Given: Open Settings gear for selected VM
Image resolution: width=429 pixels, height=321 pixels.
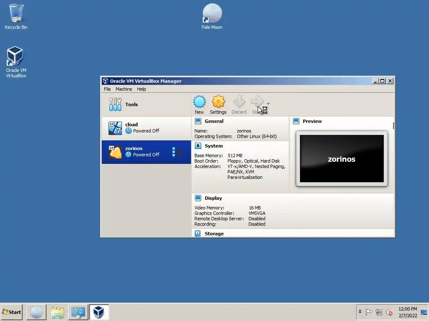Looking at the screenshot, I should (x=218, y=104).
